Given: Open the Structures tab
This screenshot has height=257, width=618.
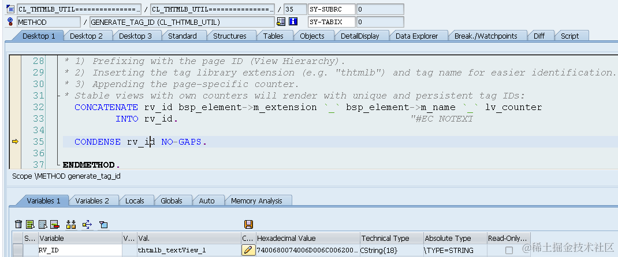Looking at the screenshot, I should click(229, 36).
